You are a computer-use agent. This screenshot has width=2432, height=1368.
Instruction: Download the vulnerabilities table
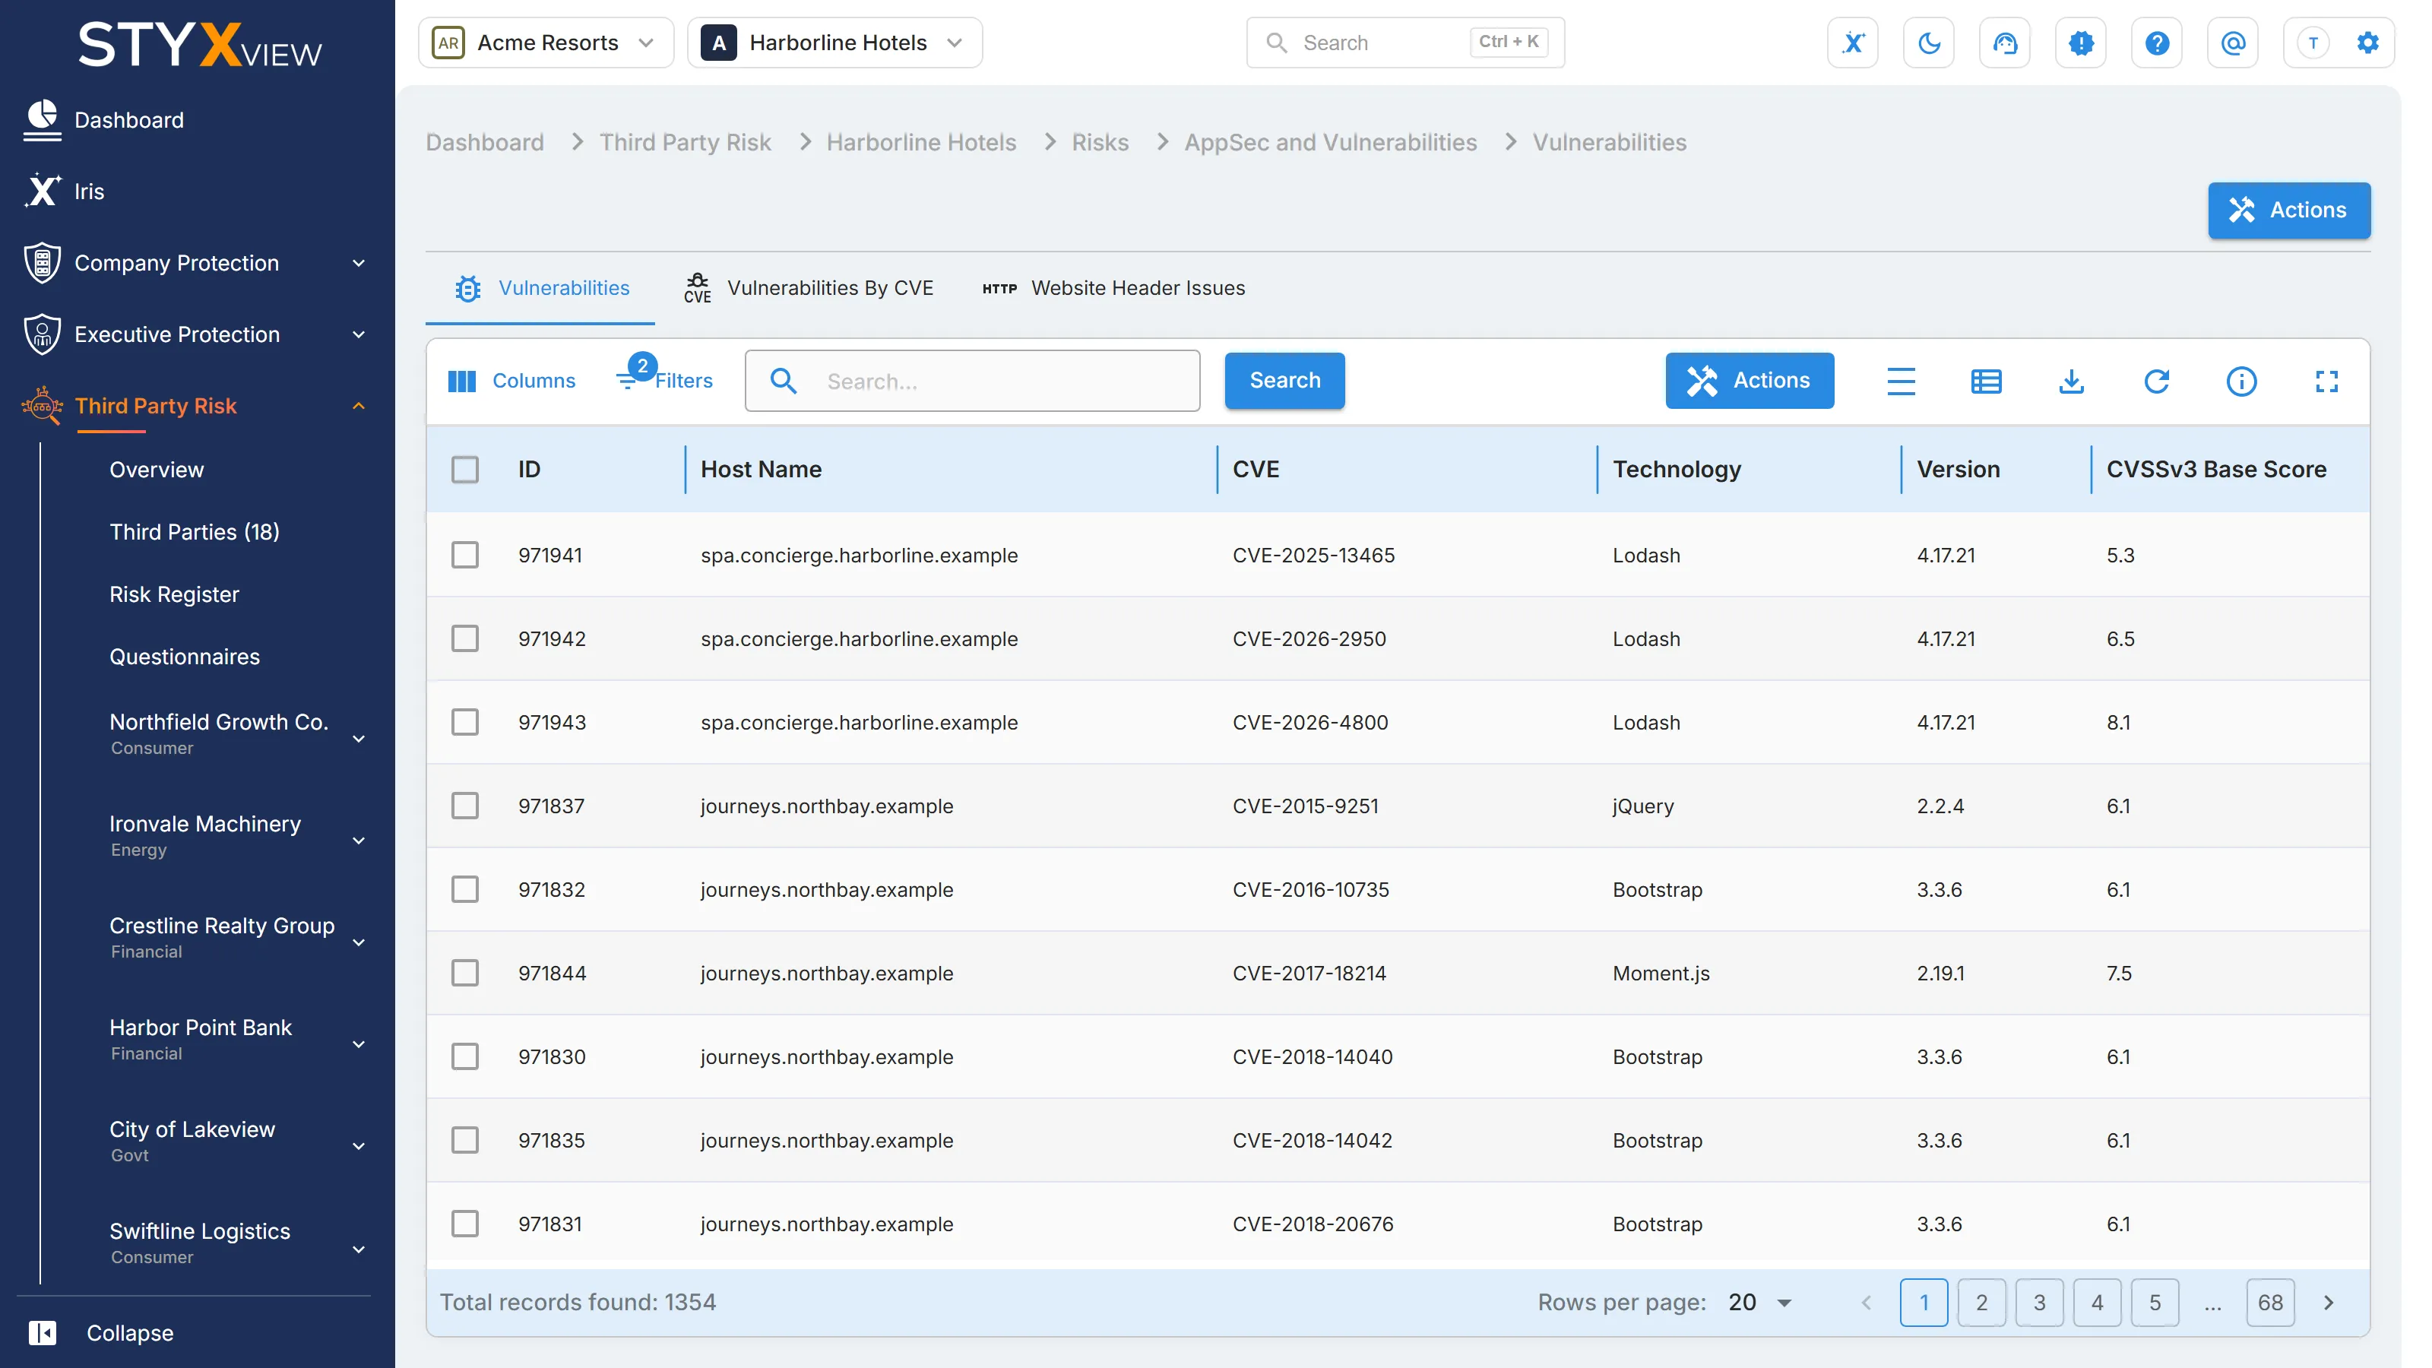[2071, 382]
